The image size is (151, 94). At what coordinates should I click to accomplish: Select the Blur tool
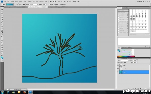tap(2, 35)
